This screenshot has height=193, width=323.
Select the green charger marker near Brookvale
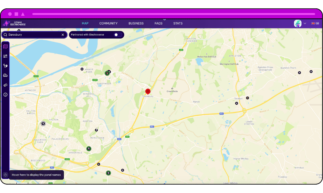coord(89,148)
